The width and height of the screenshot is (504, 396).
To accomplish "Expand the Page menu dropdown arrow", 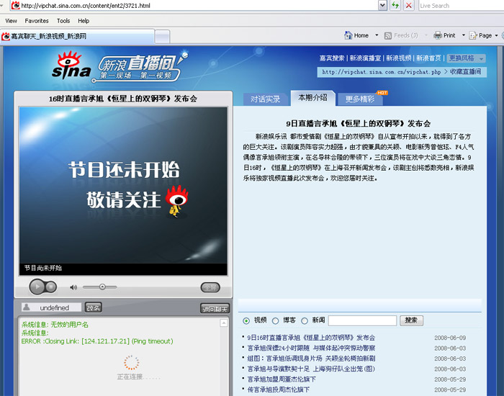I will pyautogui.click(x=496, y=35).
